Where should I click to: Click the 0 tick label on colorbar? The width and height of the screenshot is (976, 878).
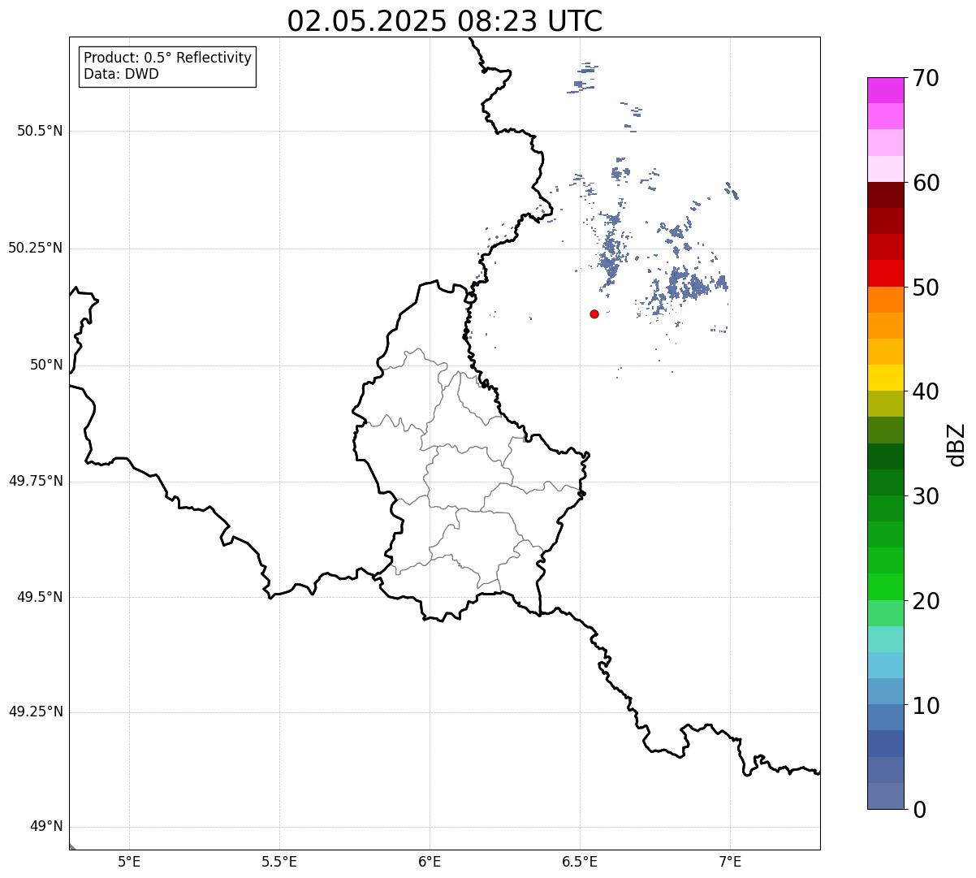point(918,810)
